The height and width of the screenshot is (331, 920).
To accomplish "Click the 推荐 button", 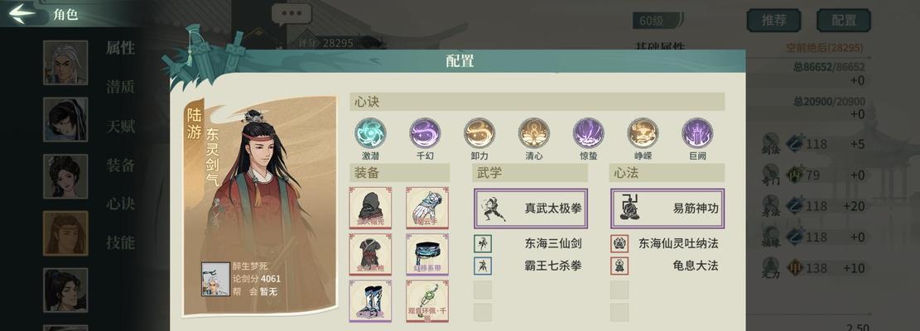I will [774, 21].
